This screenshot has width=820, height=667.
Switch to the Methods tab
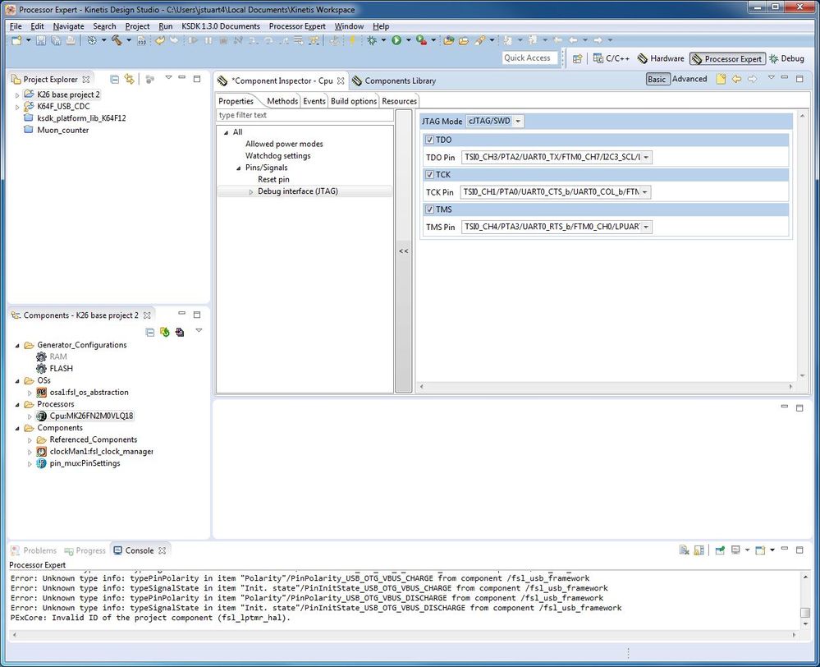[282, 101]
